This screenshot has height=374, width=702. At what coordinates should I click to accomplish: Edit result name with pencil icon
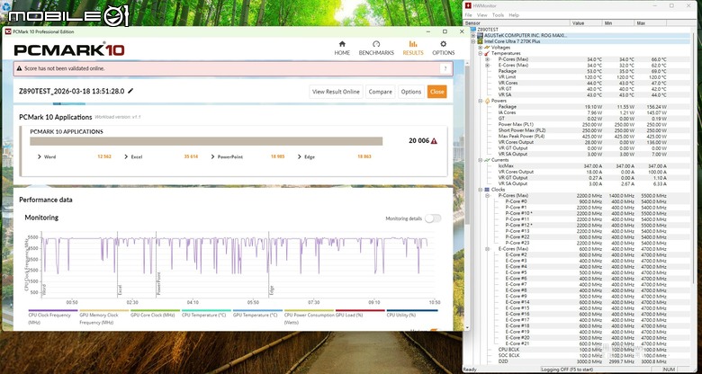point(130,91)
